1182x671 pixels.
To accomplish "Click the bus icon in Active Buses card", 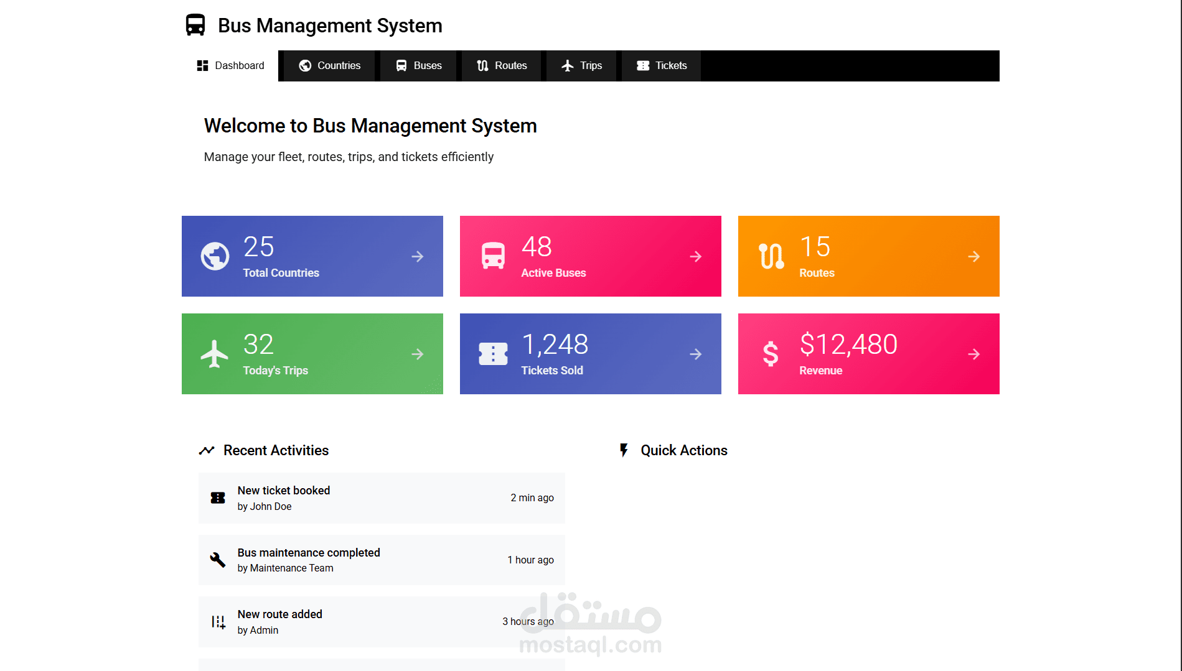I will click(493, 256).
